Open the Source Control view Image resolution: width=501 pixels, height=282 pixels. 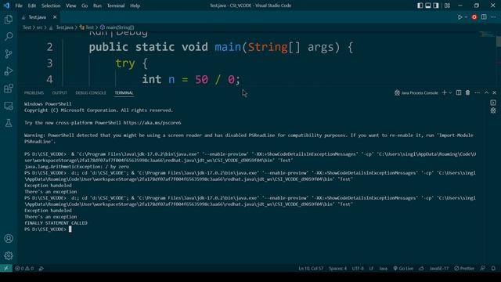click(9, 54)
